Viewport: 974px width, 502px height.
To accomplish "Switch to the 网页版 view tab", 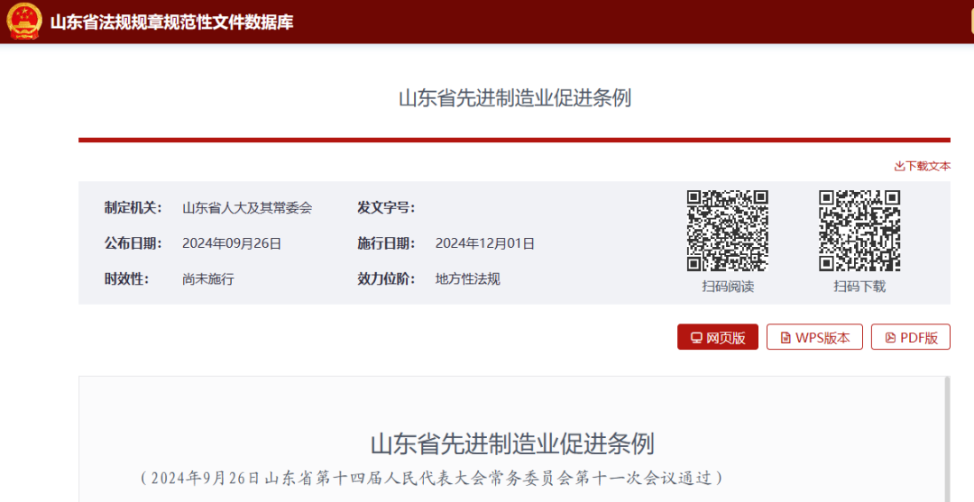I will coord(718,337).
